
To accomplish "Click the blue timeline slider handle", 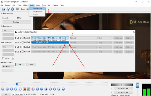I will 17,84.
